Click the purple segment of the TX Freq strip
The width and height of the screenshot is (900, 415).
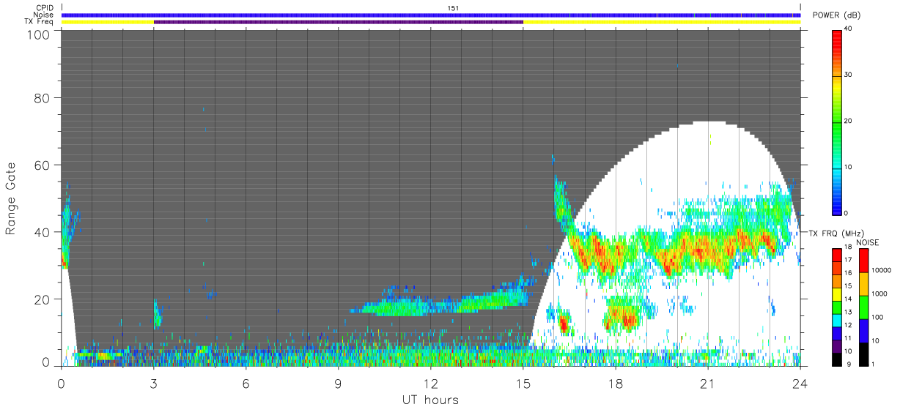(x=339, y=22)
